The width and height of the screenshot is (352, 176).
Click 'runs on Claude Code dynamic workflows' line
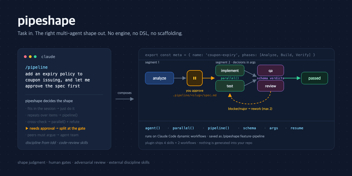click(x=205, y=136)
